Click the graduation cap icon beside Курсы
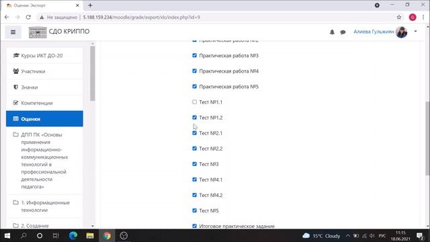The image size is (430, 242). [x=16, y=55]
